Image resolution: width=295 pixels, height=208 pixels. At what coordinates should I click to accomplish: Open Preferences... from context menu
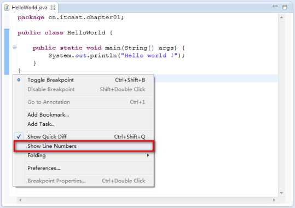tap(84, 168)
